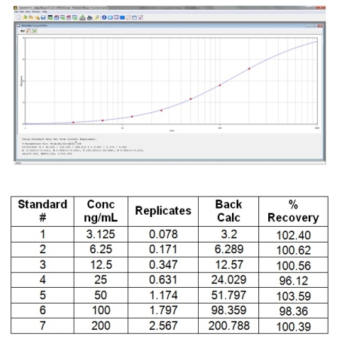Click the red-topped table icon second in group
This screenshot has height=339, width=339.
pyautogui.click(x=56, y=17)
